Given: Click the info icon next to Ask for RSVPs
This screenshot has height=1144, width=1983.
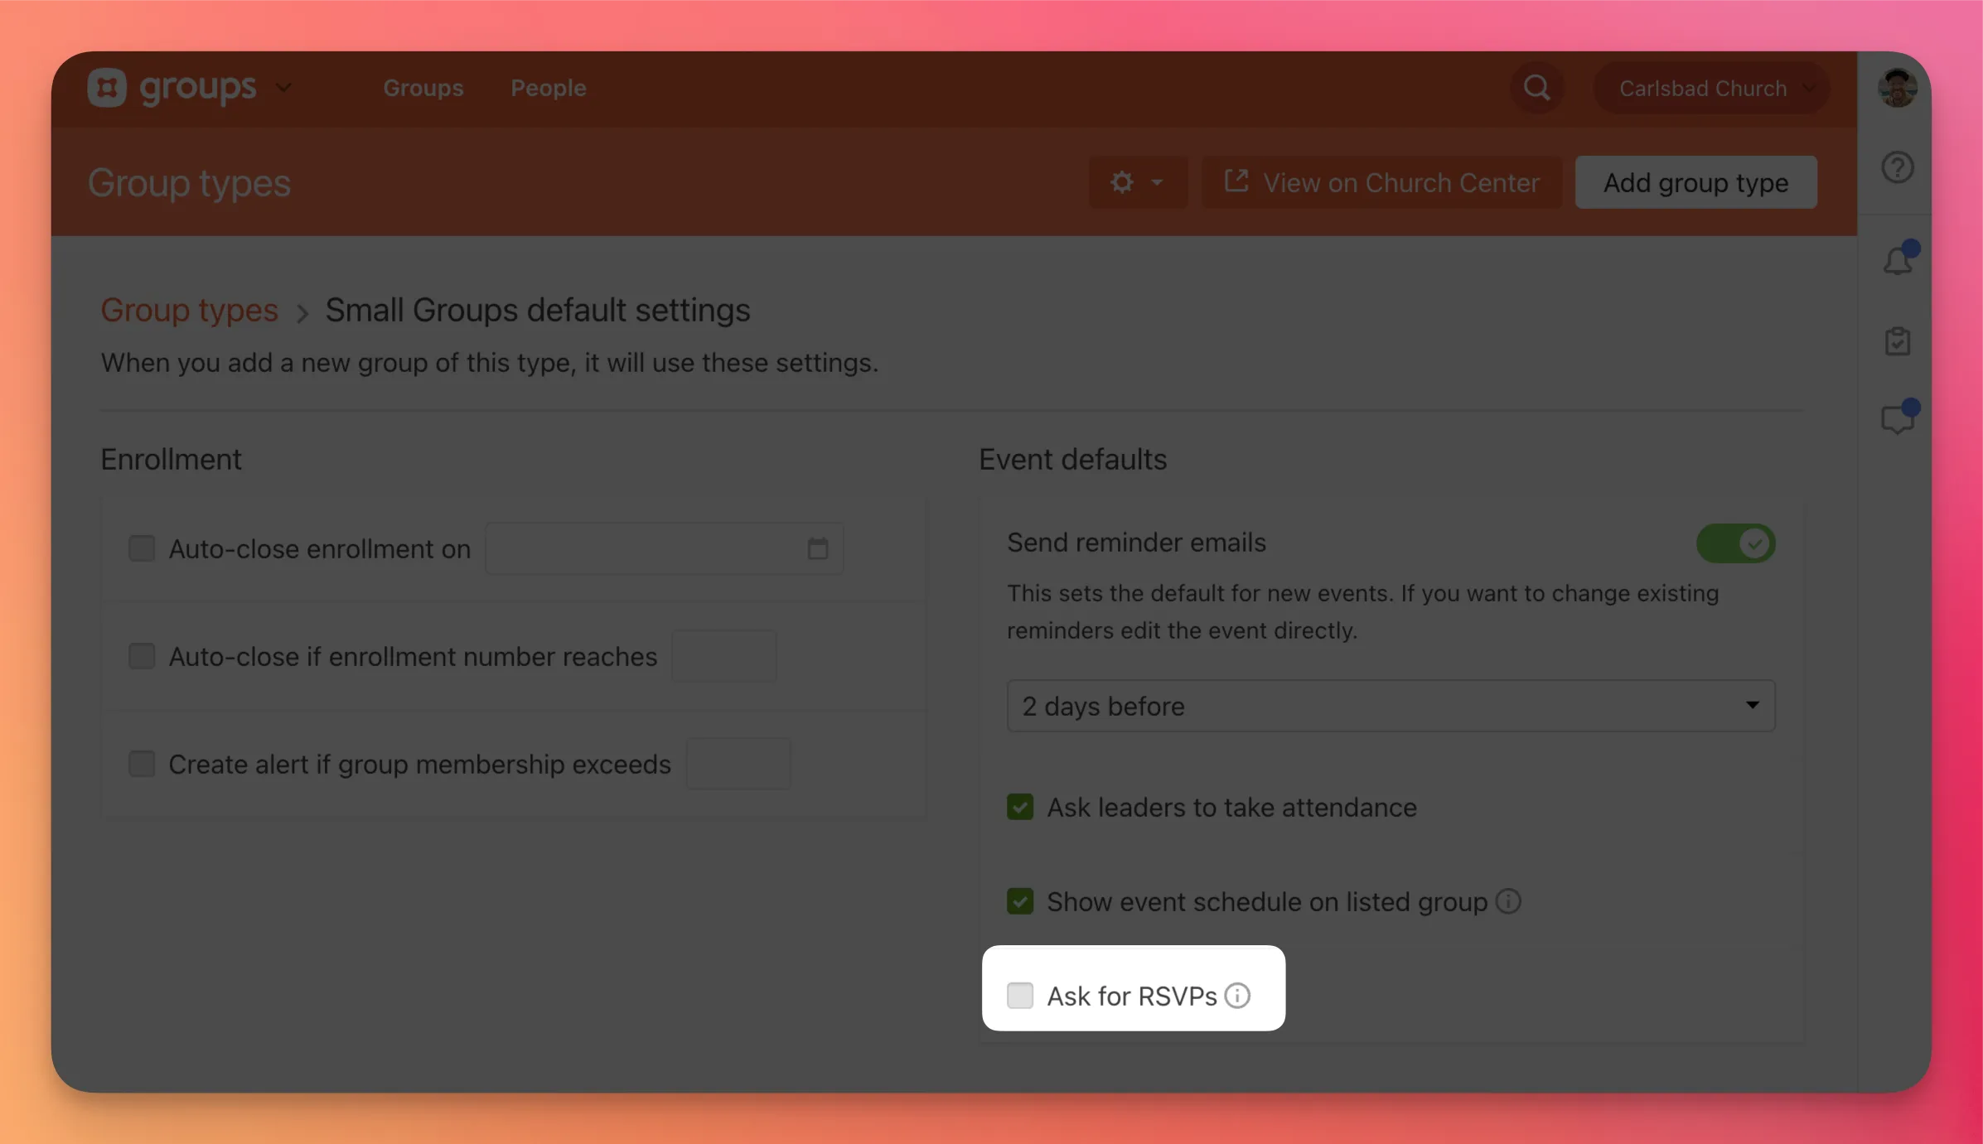Looking at the screenshot, I should (x=1237, y=996).
